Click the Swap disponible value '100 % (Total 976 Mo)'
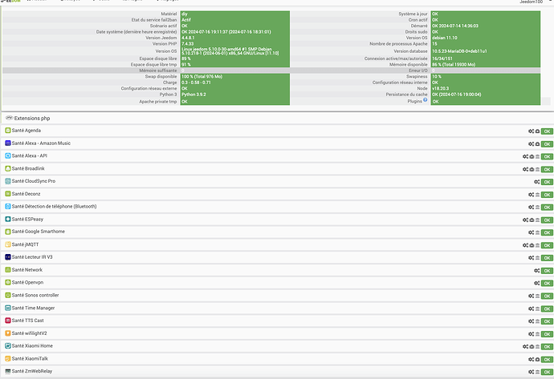 coord(202,76)
